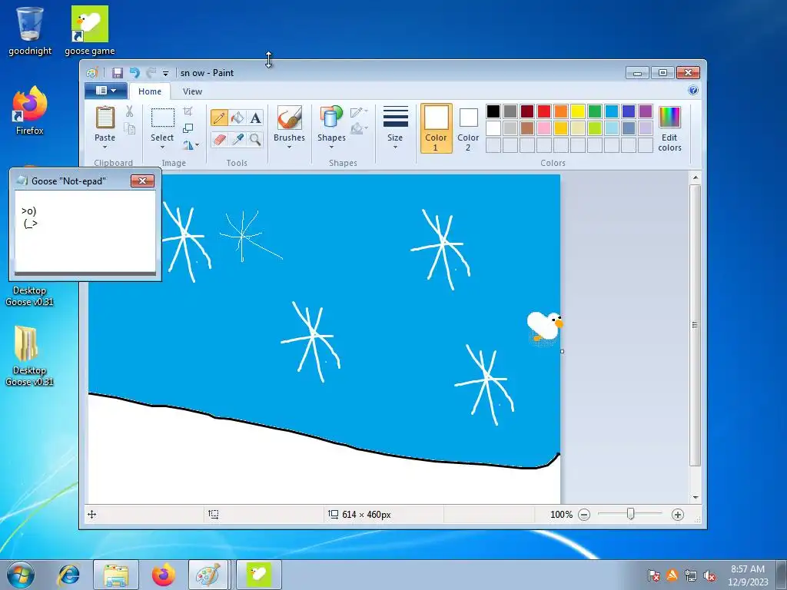Click the rectangular Select tool icon
Image resolution: width=787 pixels, height=590 pixels.
[x=163, y=118]
